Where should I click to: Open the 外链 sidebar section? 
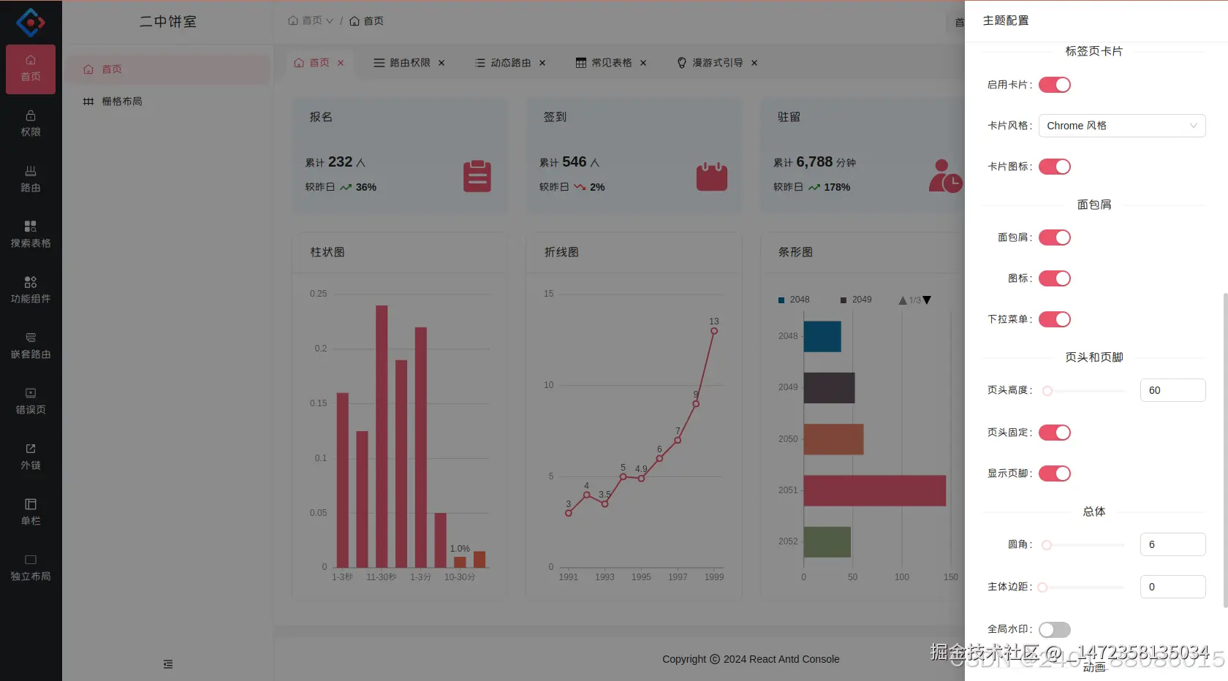click(31, 457)
